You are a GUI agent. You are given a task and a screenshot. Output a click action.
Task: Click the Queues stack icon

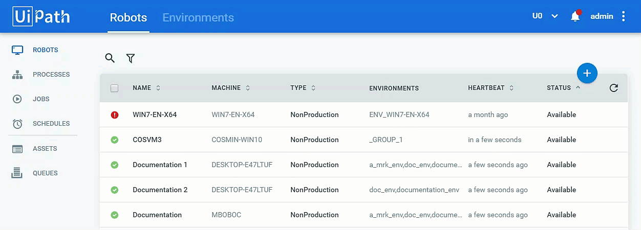click(x=17, y=173)
